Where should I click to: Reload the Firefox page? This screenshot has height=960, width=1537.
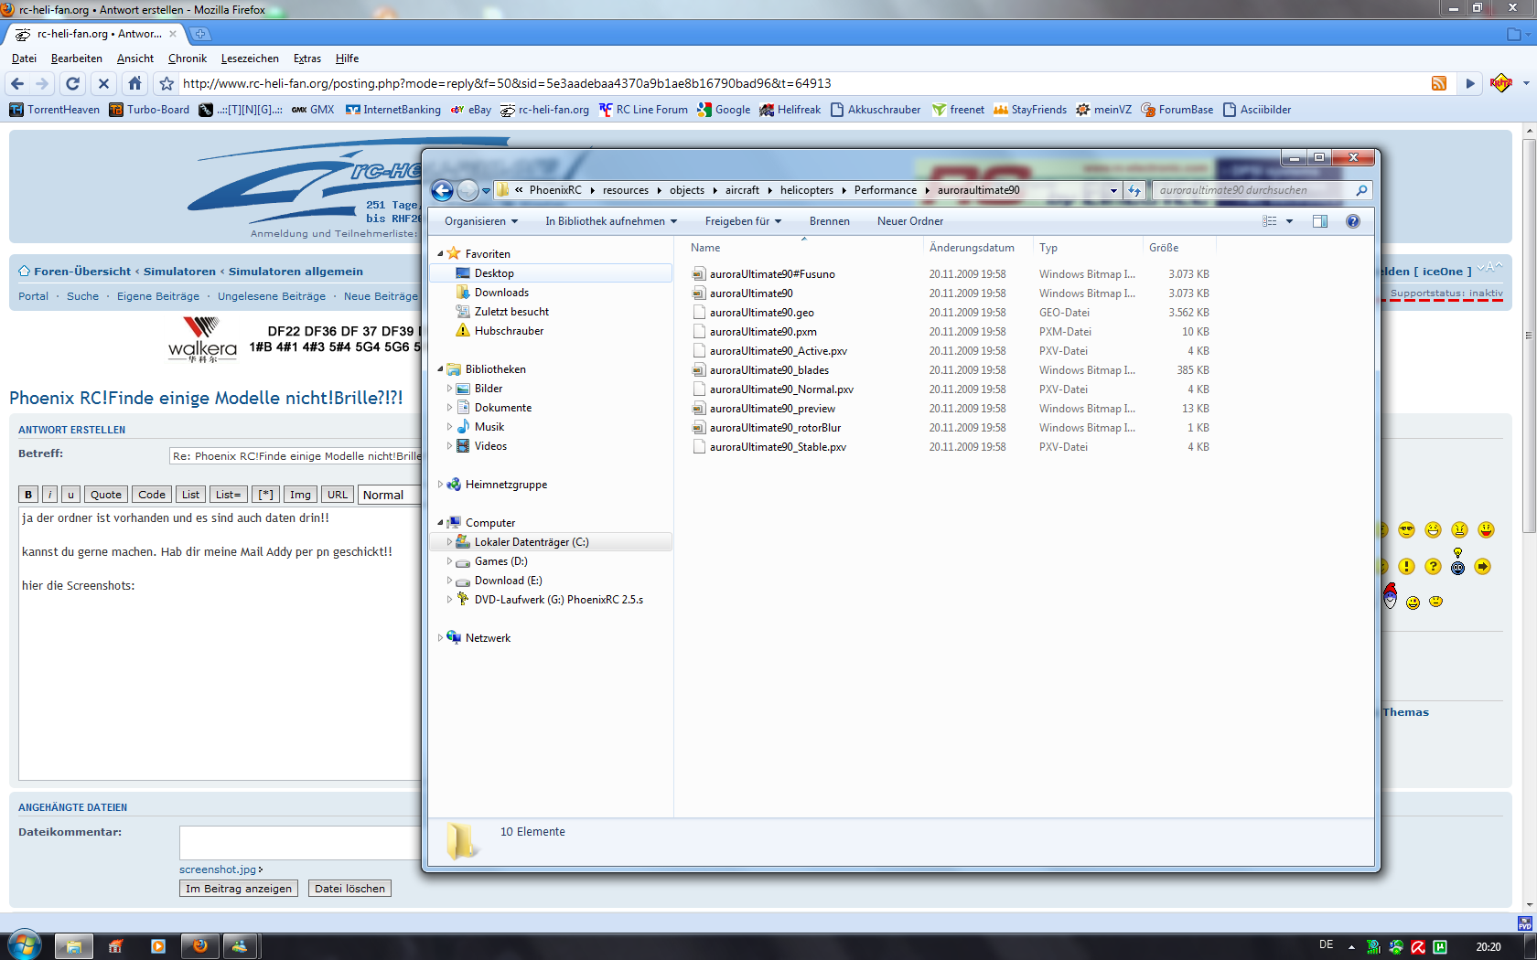click(73, 83)
